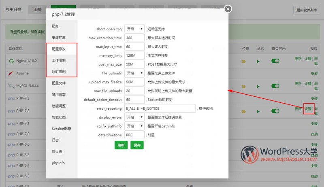Select the 禁用函数 tab
324x187 pixels.
pos(62,94)
